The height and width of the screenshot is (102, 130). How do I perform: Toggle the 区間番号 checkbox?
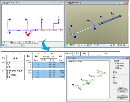coord(116,66)
